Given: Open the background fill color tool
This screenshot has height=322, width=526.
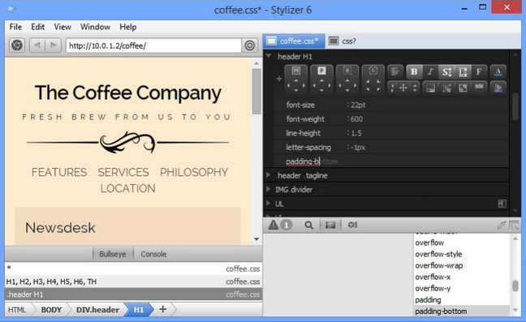Looking at the screenshot, I should pos(498,88).
